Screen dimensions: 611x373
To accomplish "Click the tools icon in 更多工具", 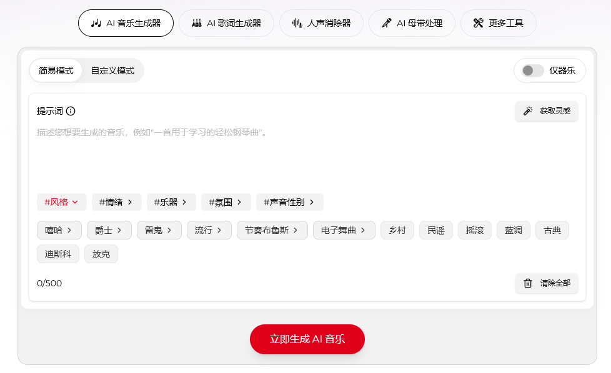I will tap(479, 23).
